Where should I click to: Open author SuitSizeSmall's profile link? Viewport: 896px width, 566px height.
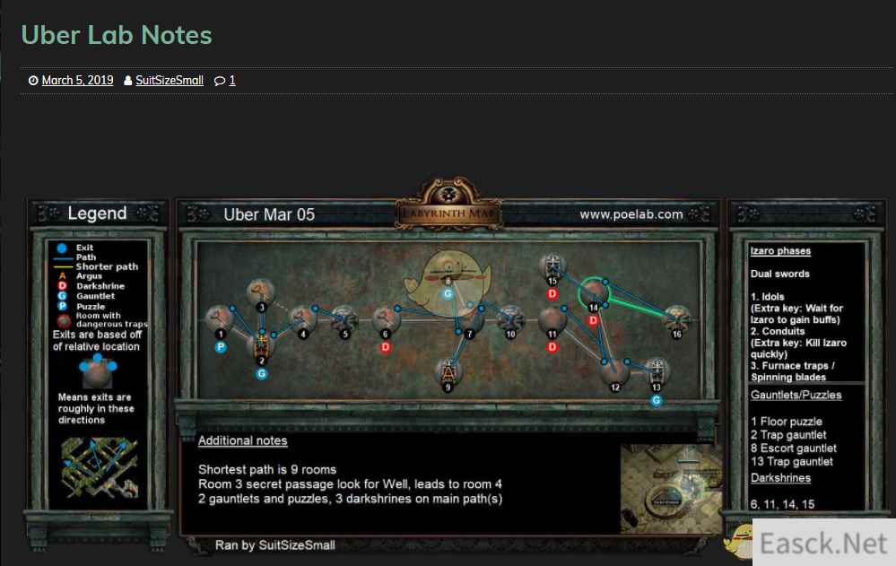(x=170, y=80)
